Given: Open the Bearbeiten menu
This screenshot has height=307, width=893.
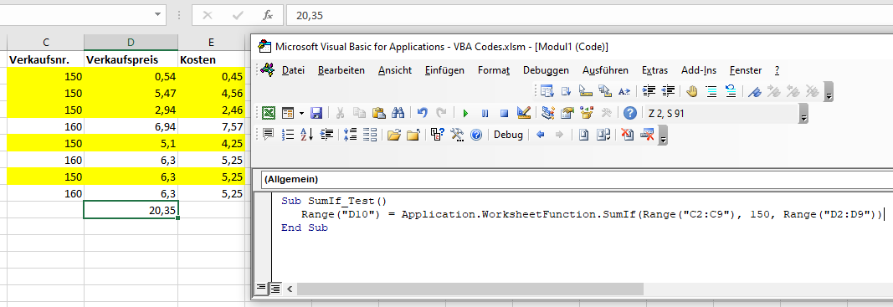Looking at the screenshot, I should (341, 70).
